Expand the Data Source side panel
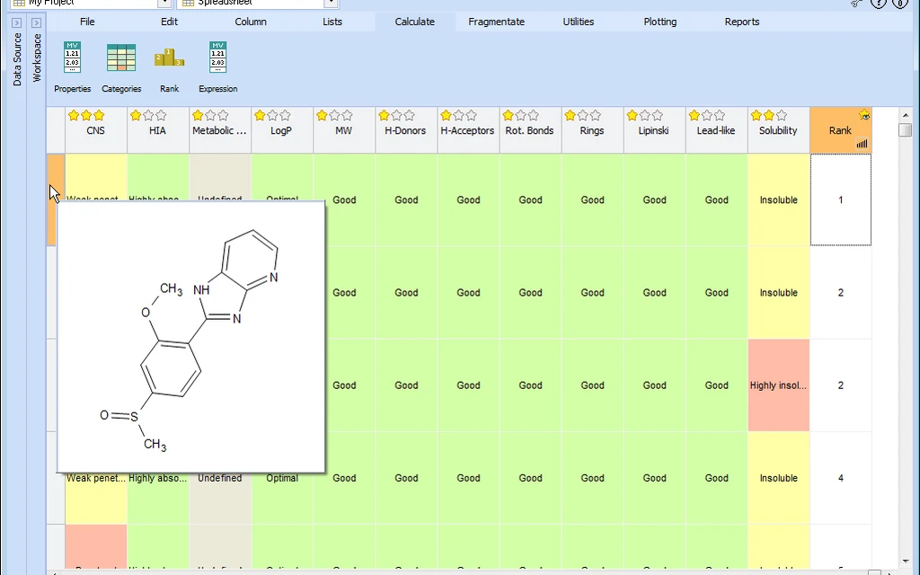This screenshot has height=575, width=920. pos(16,22)
